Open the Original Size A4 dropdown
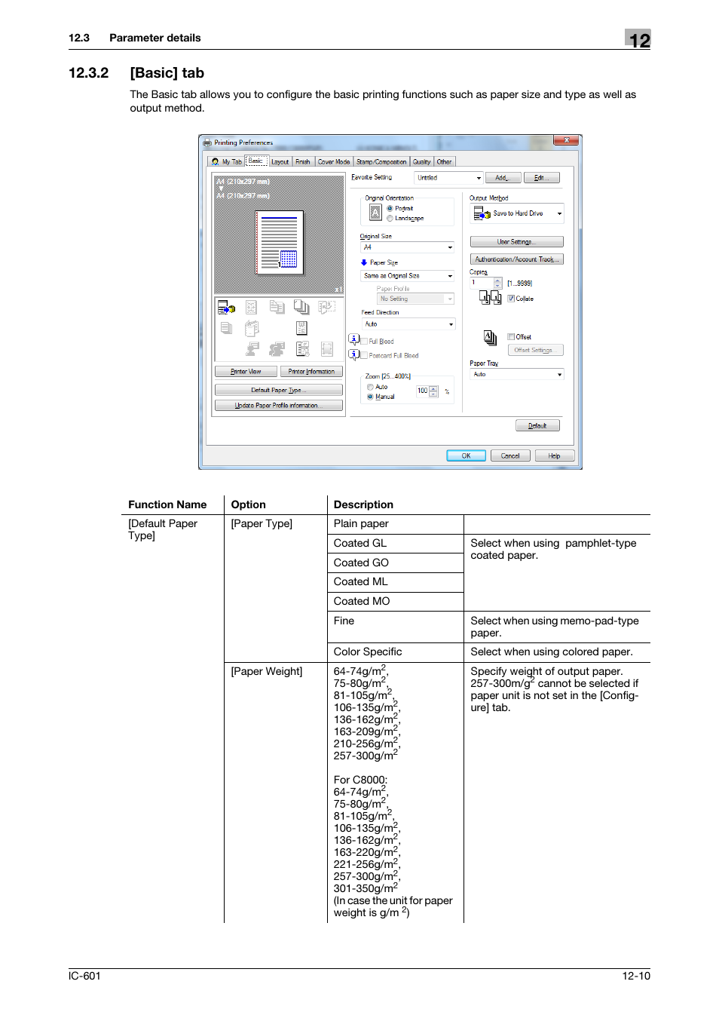Image resolution: width=719 pixels, height=1018 pixels. pyautogui.click(x=407, y=247)
